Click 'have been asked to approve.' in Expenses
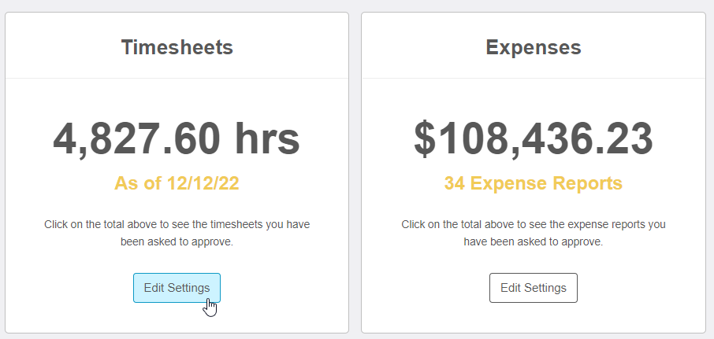The width and height of the screenshot is (714, 339). click(534, 241)
